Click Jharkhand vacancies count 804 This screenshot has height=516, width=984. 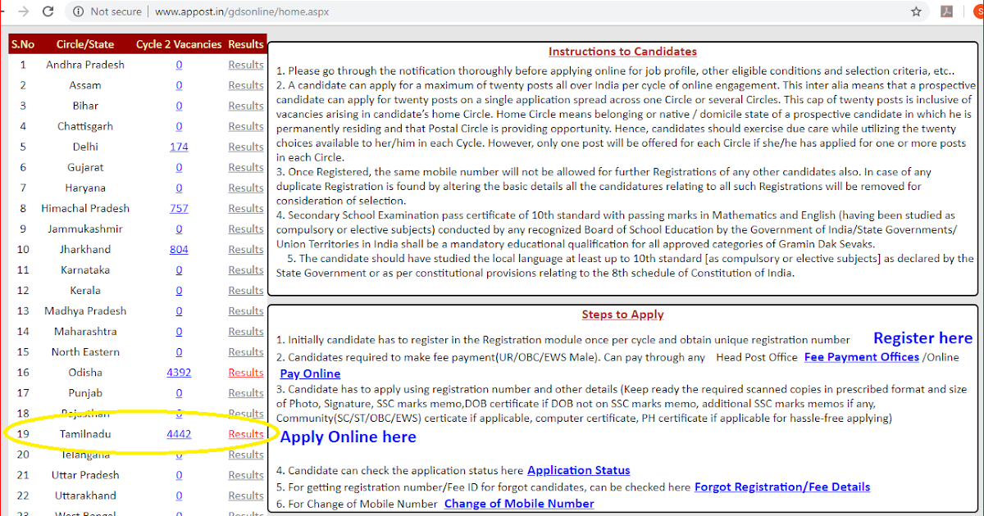coord(179,249)
